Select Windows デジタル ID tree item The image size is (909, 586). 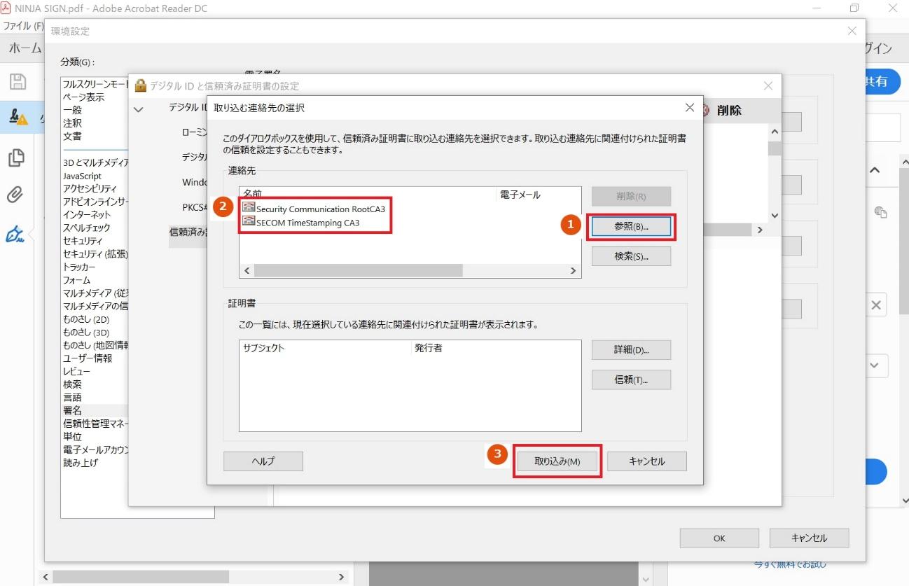(195, 182)
